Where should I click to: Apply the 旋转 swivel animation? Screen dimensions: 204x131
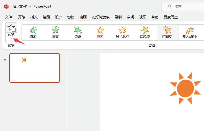[x=56, y=32]
